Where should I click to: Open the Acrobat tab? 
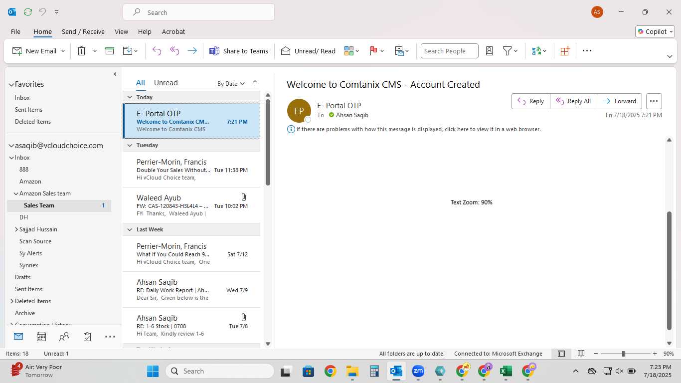tap(173, 31)
